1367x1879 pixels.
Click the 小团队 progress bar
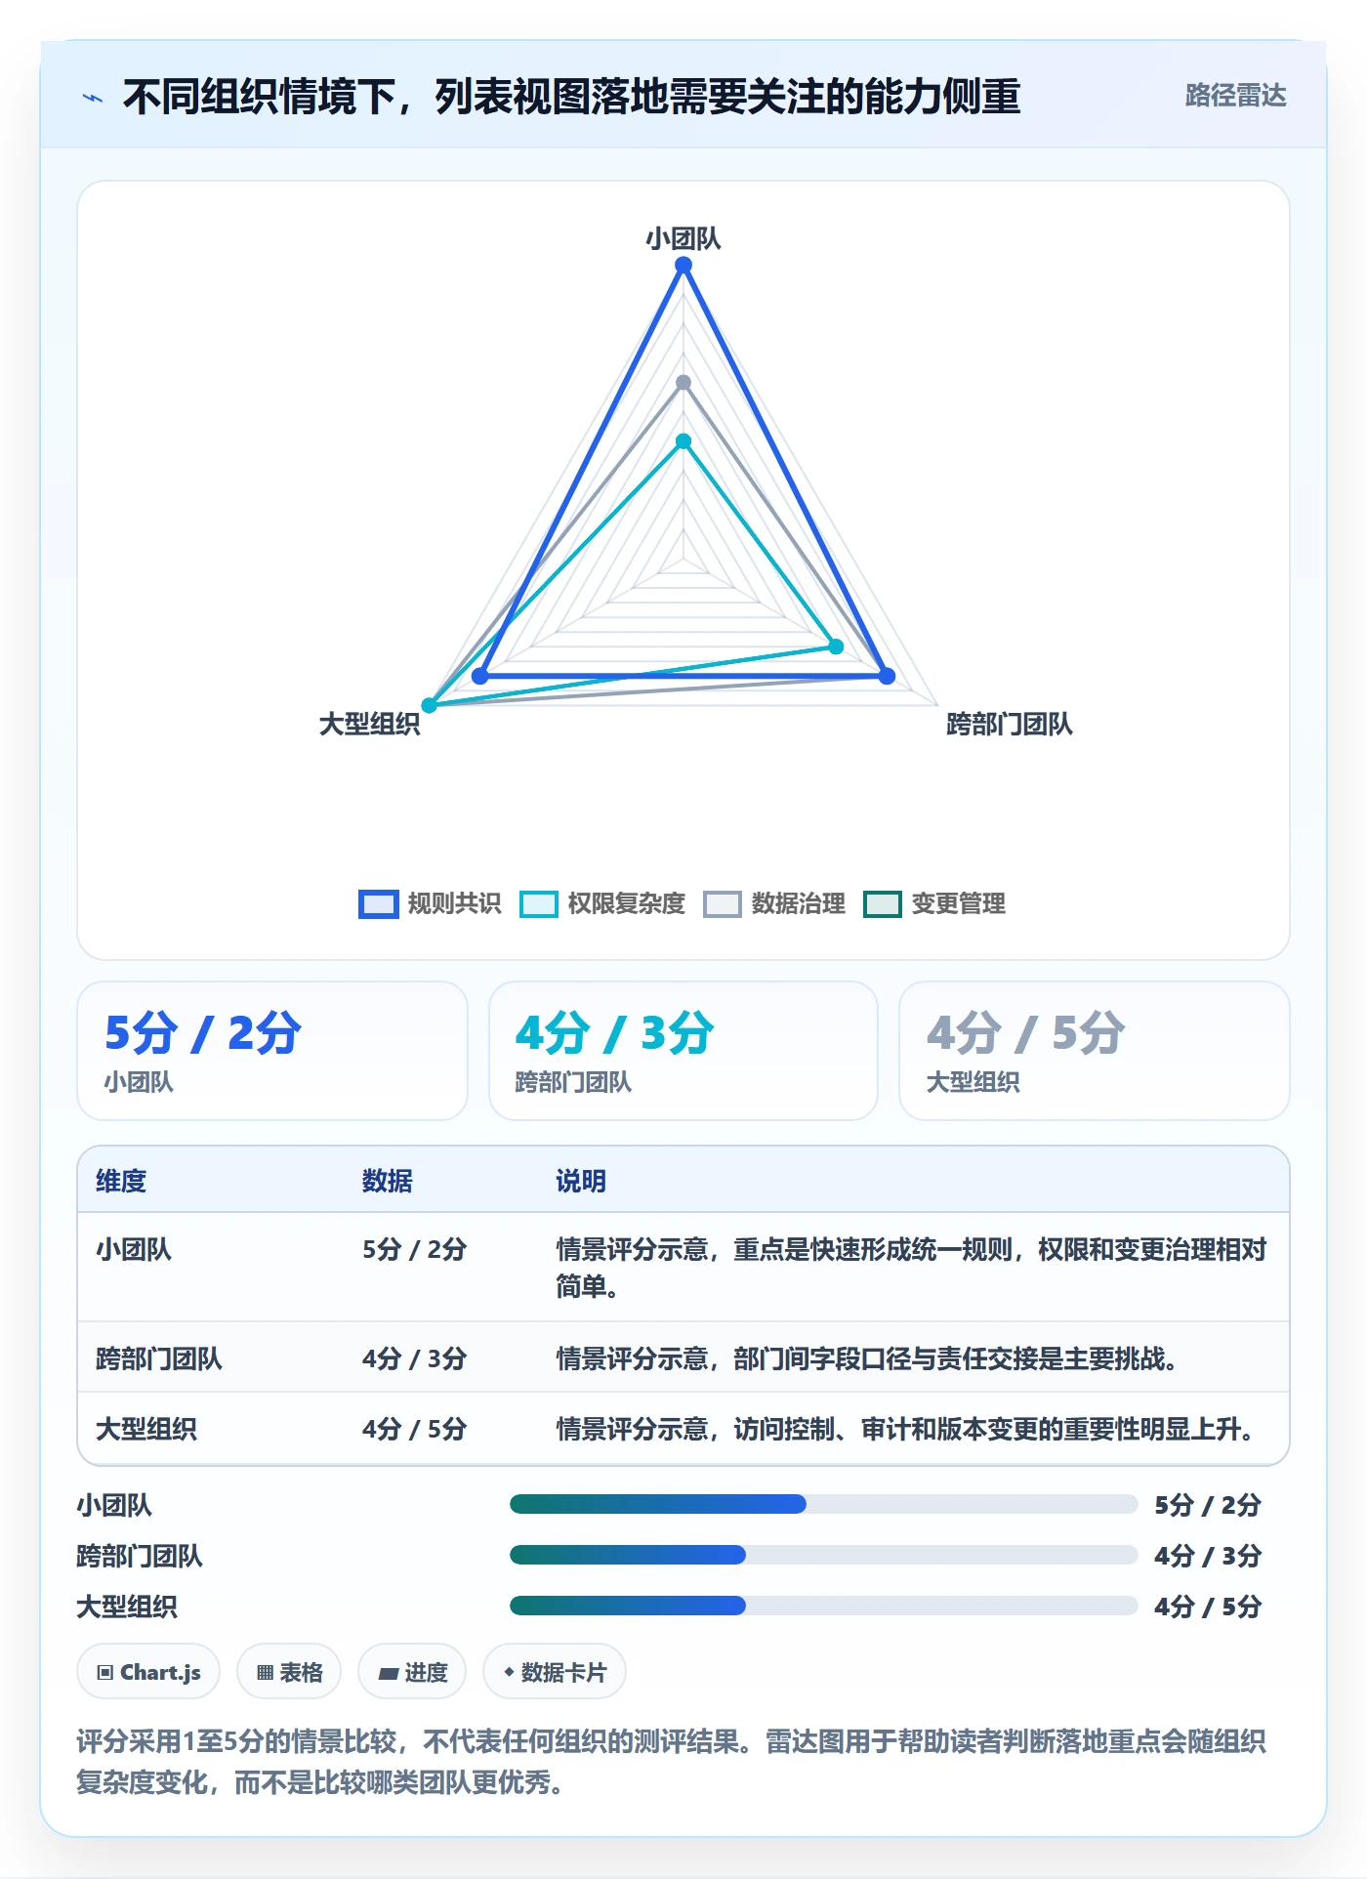pyautogui.click(x=824, y=1504)
